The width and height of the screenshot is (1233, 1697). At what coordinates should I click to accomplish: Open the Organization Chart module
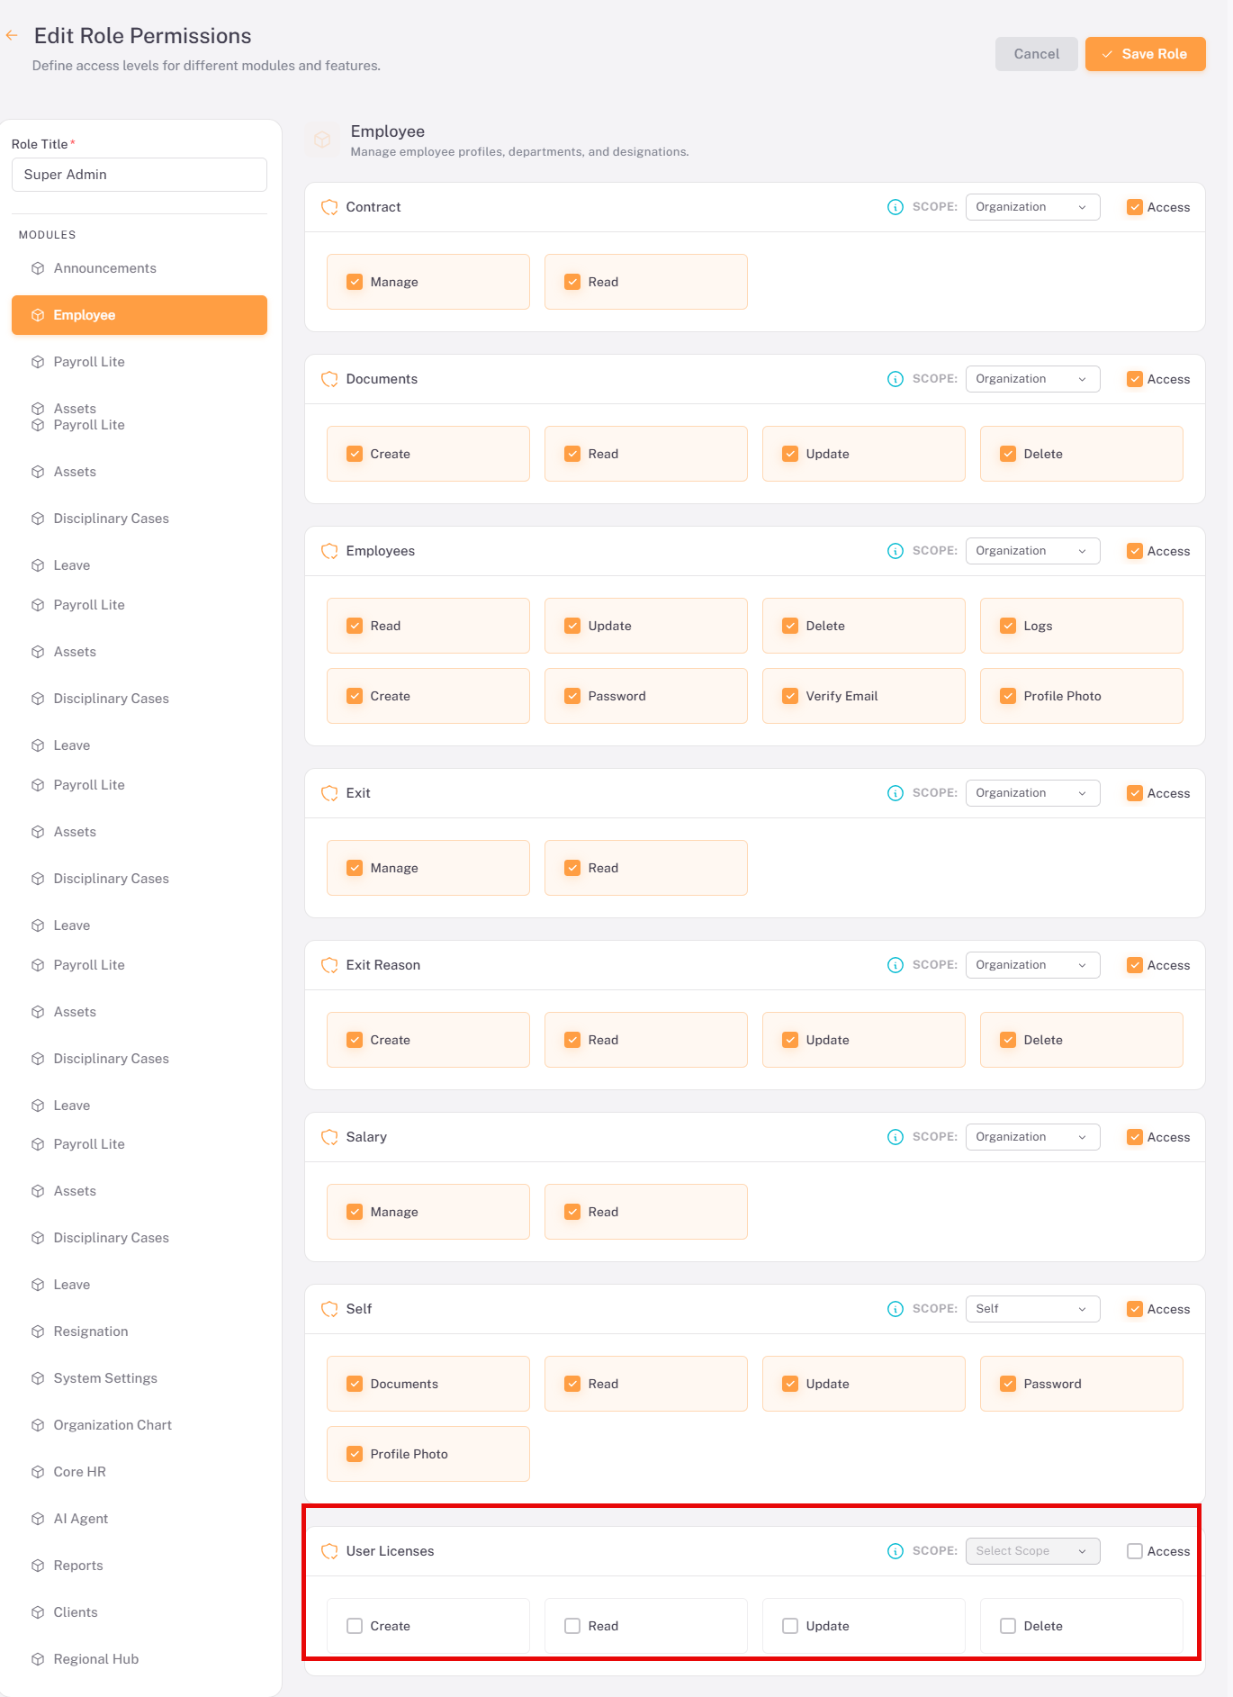tap(139, 1425)
